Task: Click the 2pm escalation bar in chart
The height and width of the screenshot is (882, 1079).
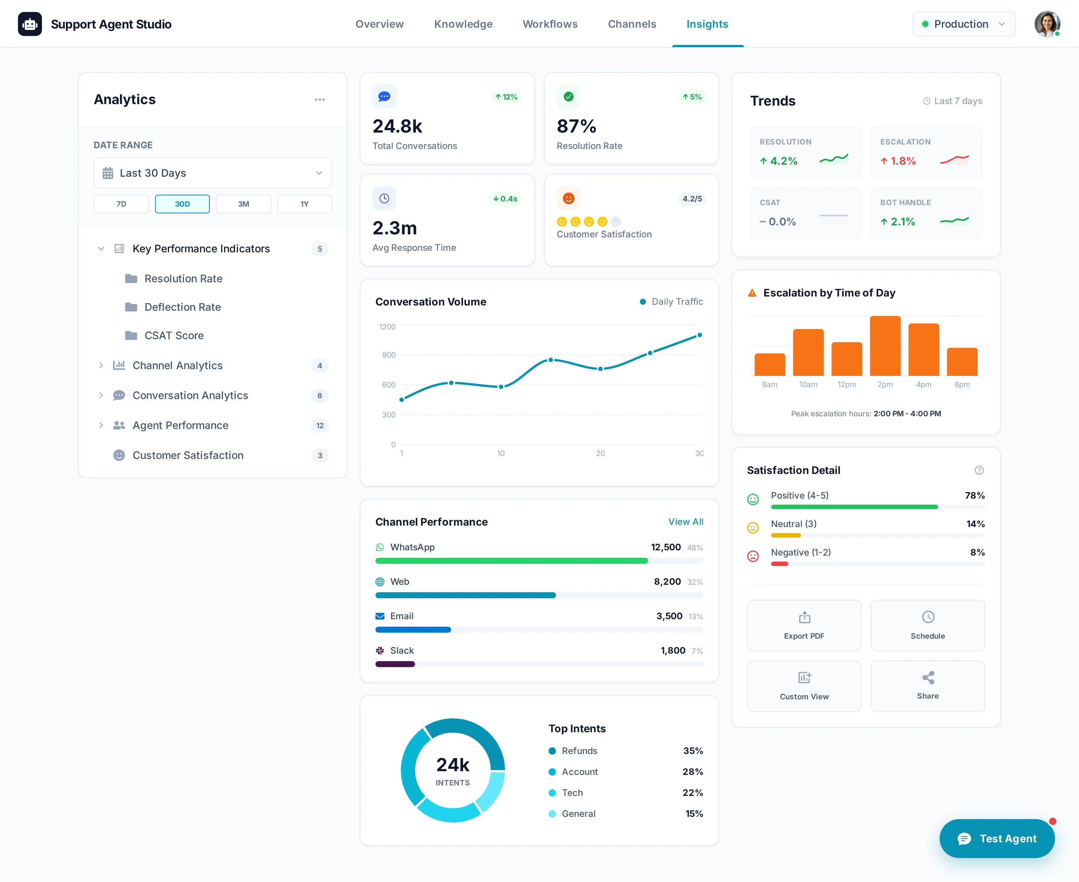Action: pos(885,346)
